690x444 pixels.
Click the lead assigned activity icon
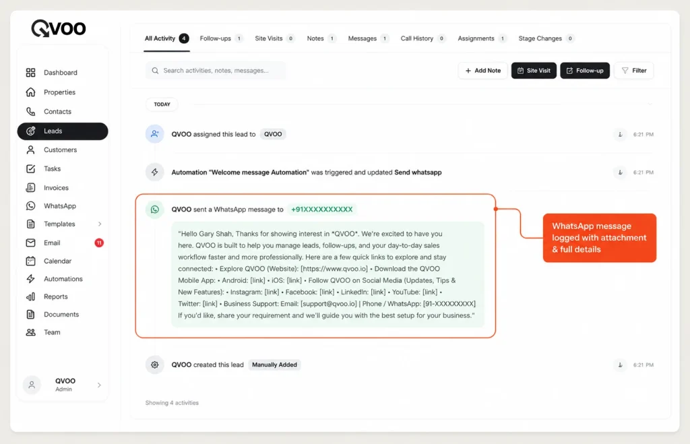154,134
